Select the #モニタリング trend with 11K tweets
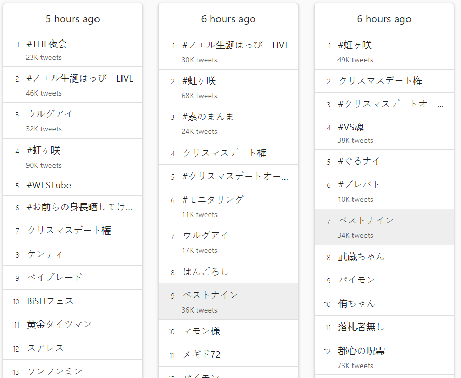The width and height of the screenshot is (461, 378). pos(213,199)
